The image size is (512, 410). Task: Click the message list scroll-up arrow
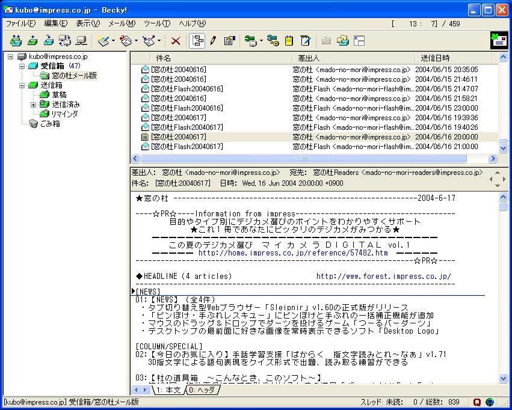pyautogui.click(x=503, y=57)
